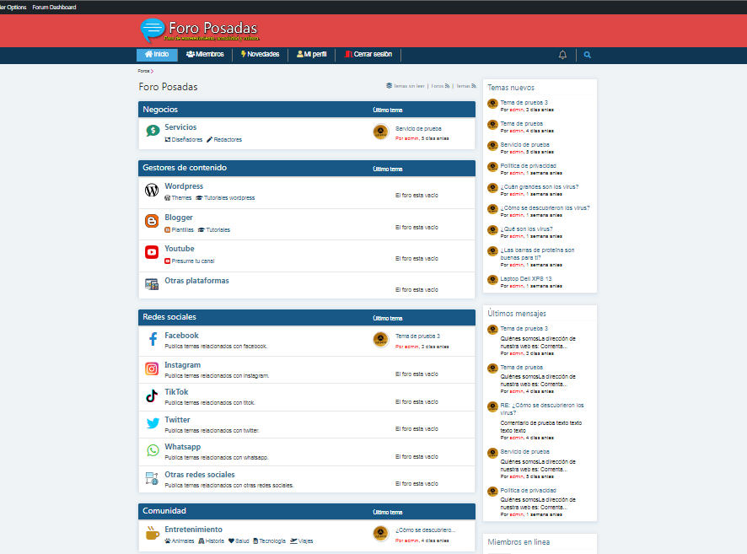Image resolution: width=747 pixels, height=554 pixels.
Task: Open the Instagram forum title
Action: [182, 365]
